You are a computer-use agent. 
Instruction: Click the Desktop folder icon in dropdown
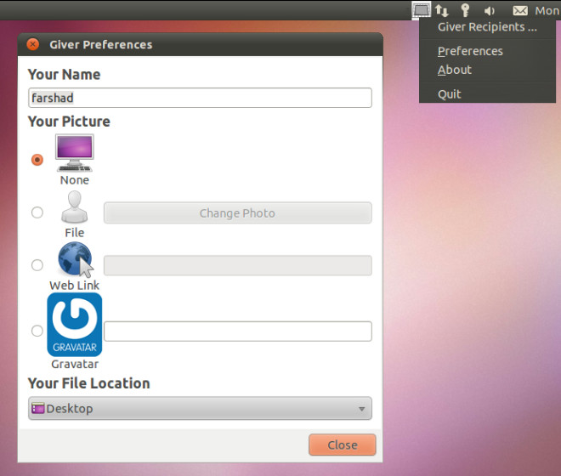tap(38, 408)
